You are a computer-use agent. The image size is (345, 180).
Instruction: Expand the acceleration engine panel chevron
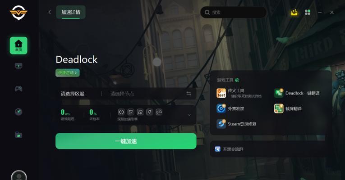coord(189,115)
